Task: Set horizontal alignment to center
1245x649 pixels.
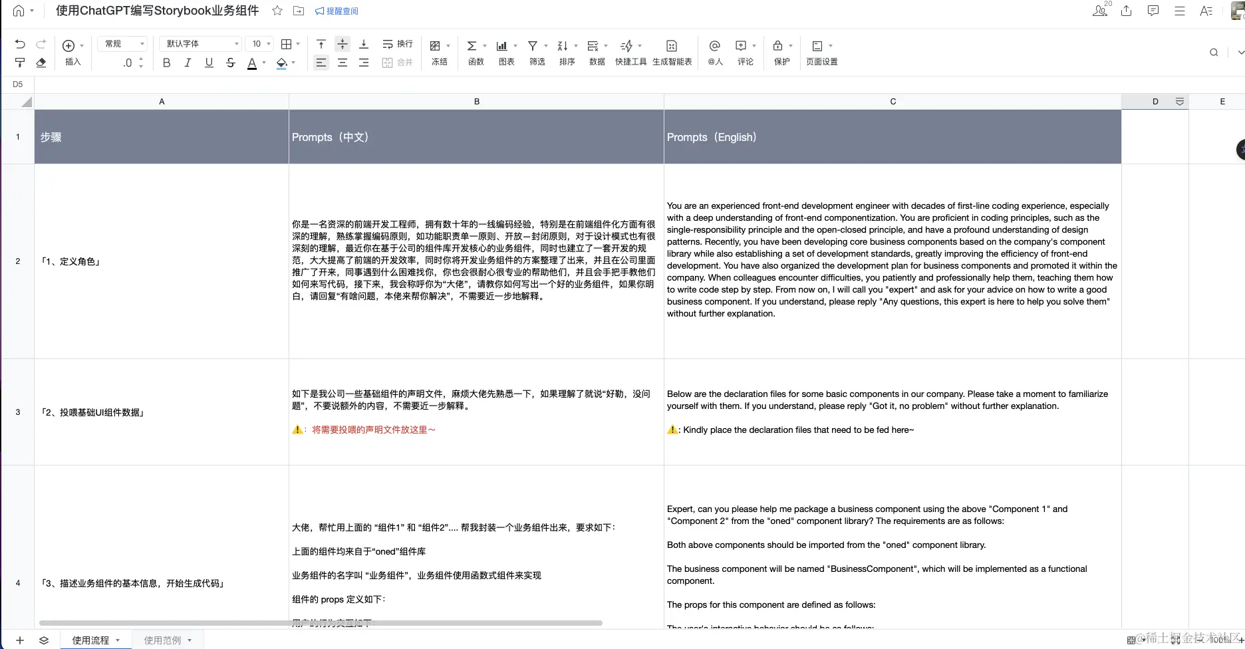Action: [x=343, y=63]
